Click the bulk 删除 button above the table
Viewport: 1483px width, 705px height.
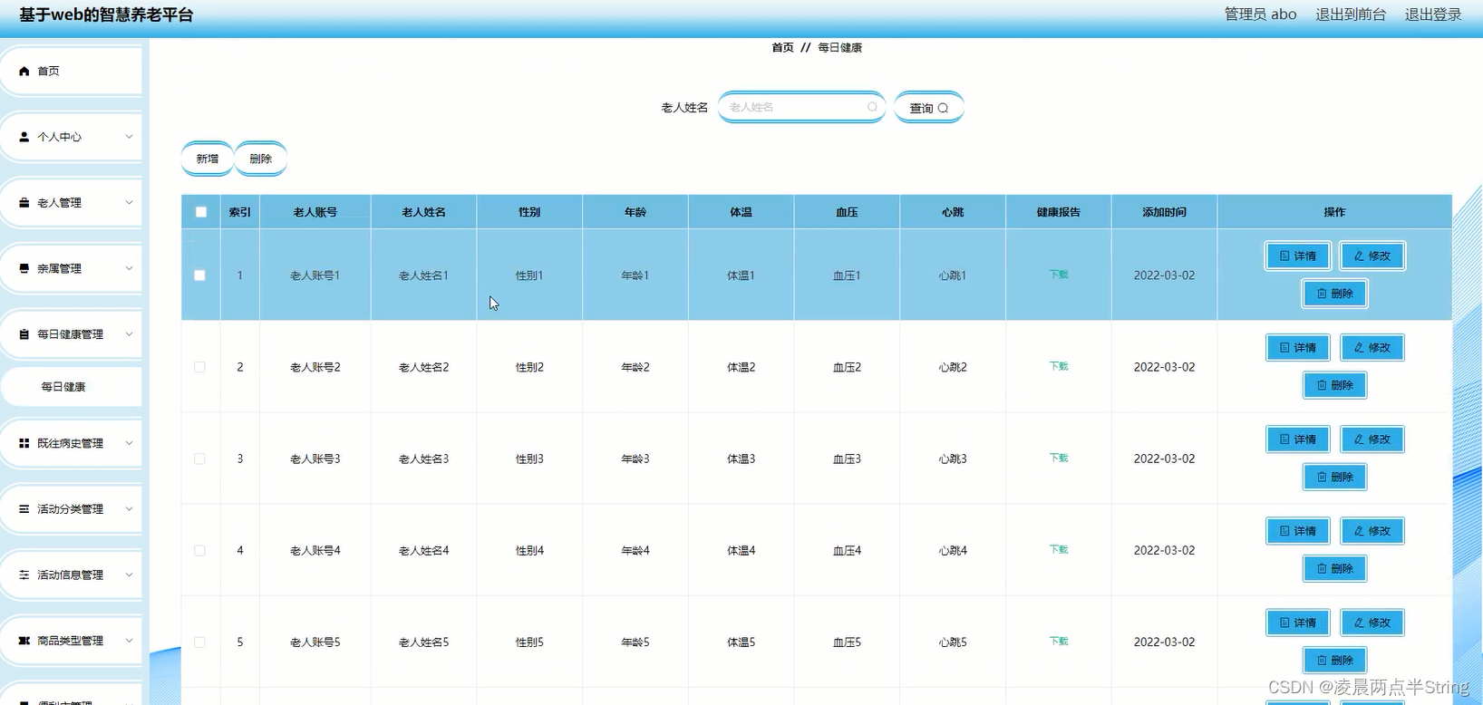[x=261, y=159]
